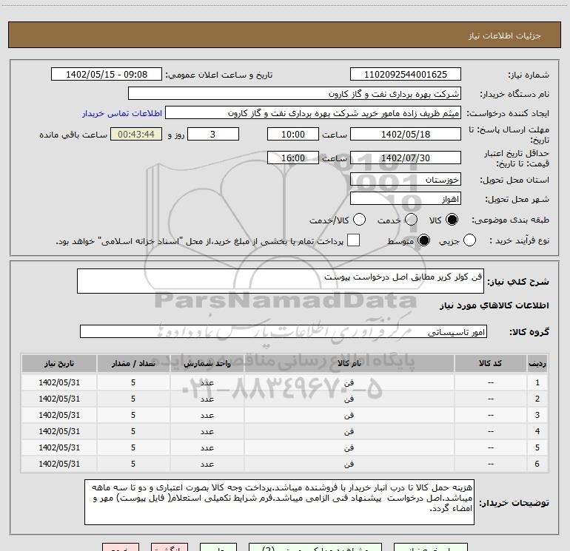This screenshot has height=551, width=570.
Task: Click the response deadline date 1402/05/18
Action: [x=406, y=134]
